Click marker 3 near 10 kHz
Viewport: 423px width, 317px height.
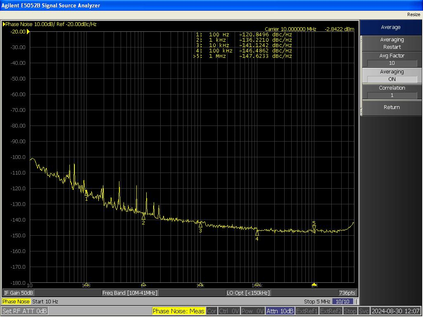[200, 225]
